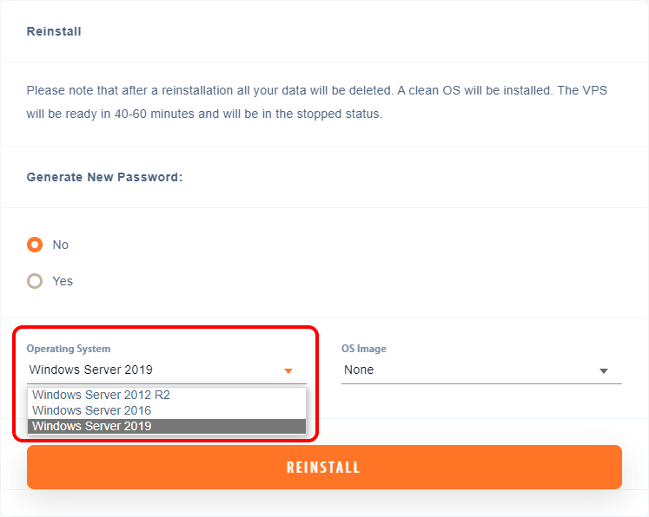The image size is (649, 517).
Task: Open the Operating System combo box
Action: point(167,370)
